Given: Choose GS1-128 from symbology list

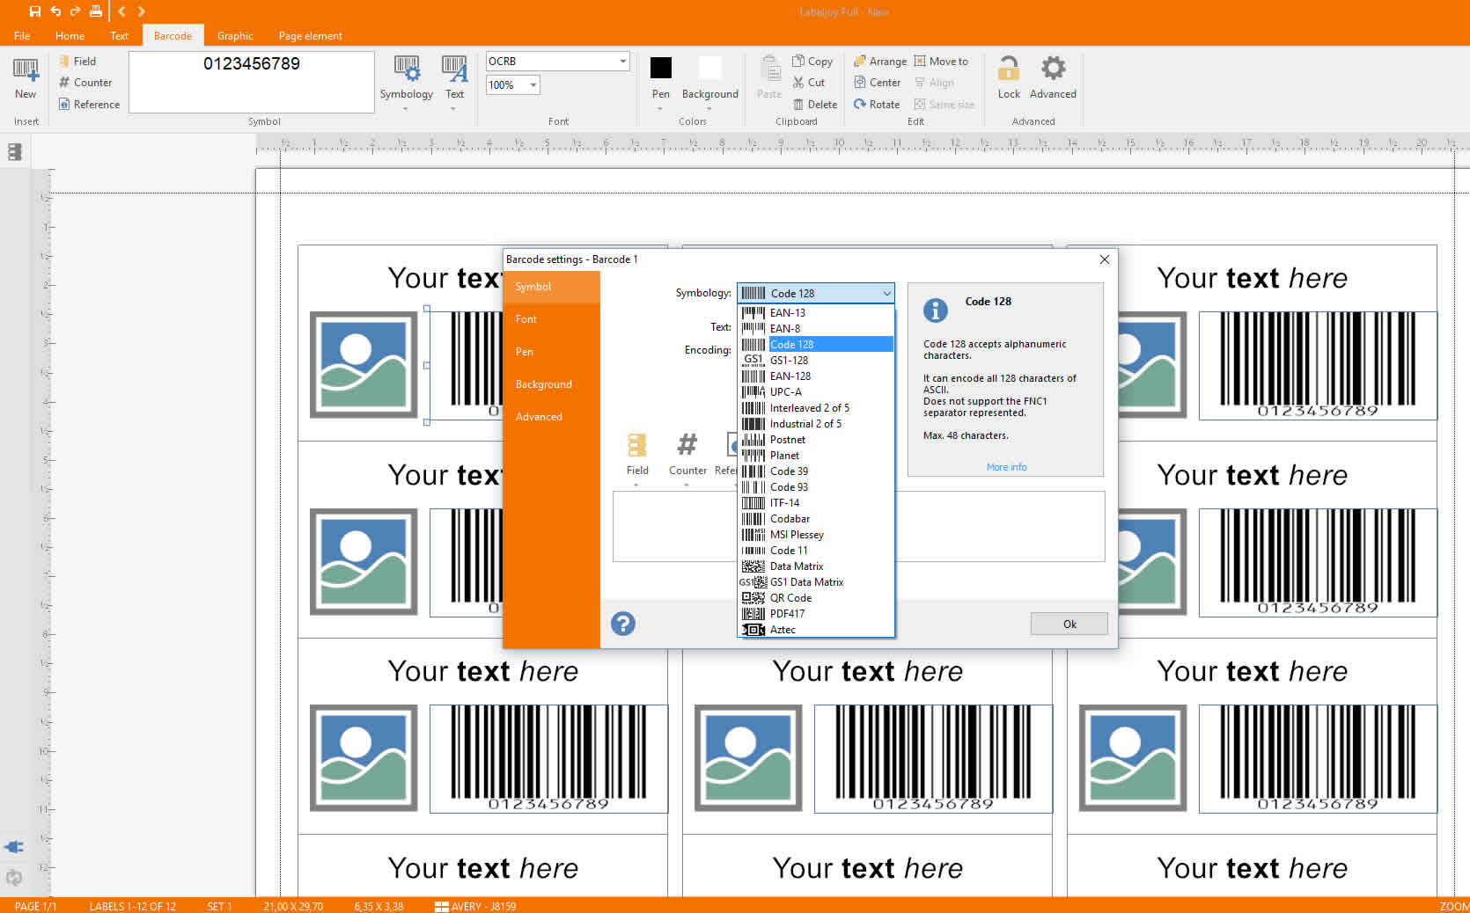Looking at the screenshot, I should (816, 360).
